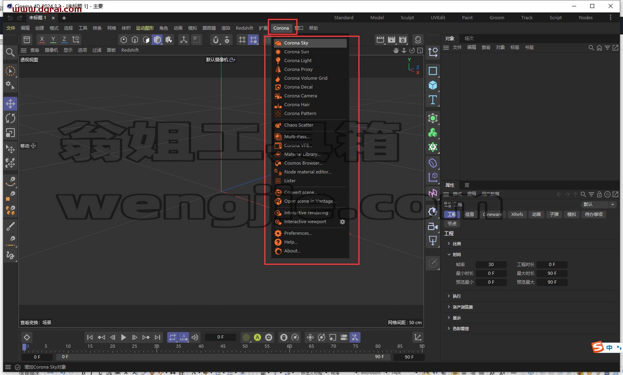Screen dimensions: 623x375
Task: Click the Interactive viewport settings gear
Action: 342,222
